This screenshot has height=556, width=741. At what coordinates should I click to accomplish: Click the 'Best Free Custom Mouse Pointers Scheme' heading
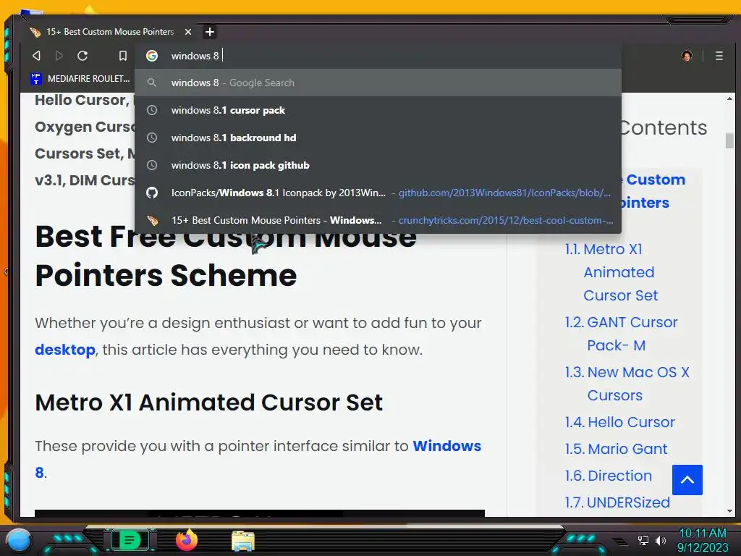(226, 256)
